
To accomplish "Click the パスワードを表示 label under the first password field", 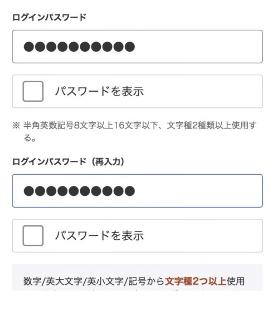I will point(99,91).
